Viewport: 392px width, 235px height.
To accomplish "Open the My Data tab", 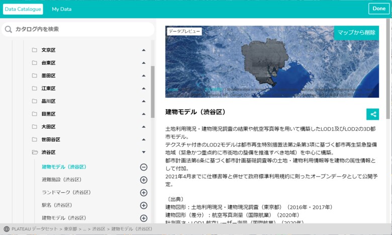I will pos(61,9).
